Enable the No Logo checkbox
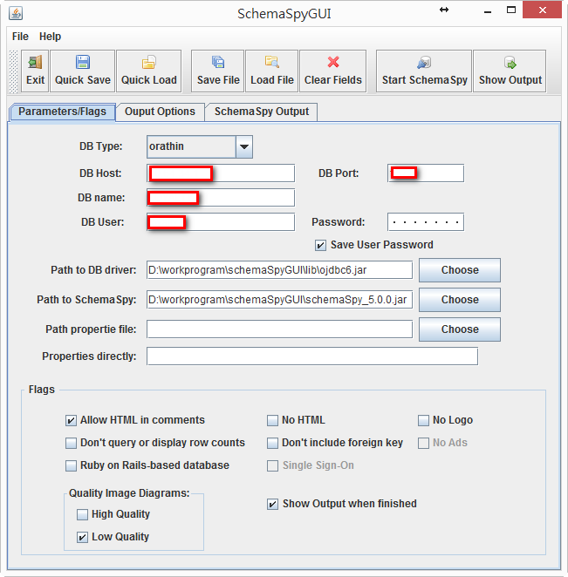The image size is (568, 577). pos(423,420)
